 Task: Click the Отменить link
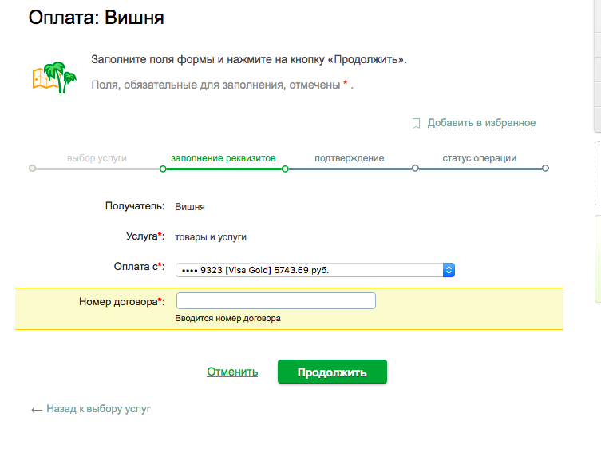pyautogui.click(x=232, y=372)
